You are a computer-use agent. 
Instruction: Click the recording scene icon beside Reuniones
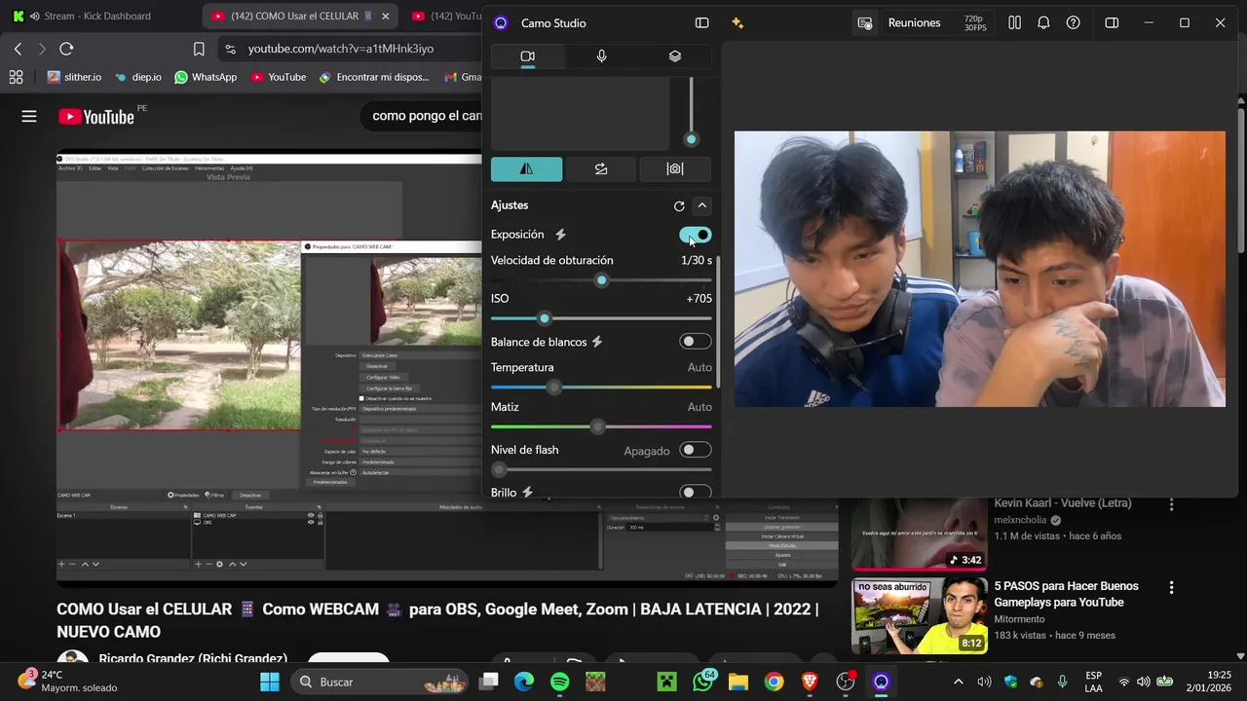(864, 22)
